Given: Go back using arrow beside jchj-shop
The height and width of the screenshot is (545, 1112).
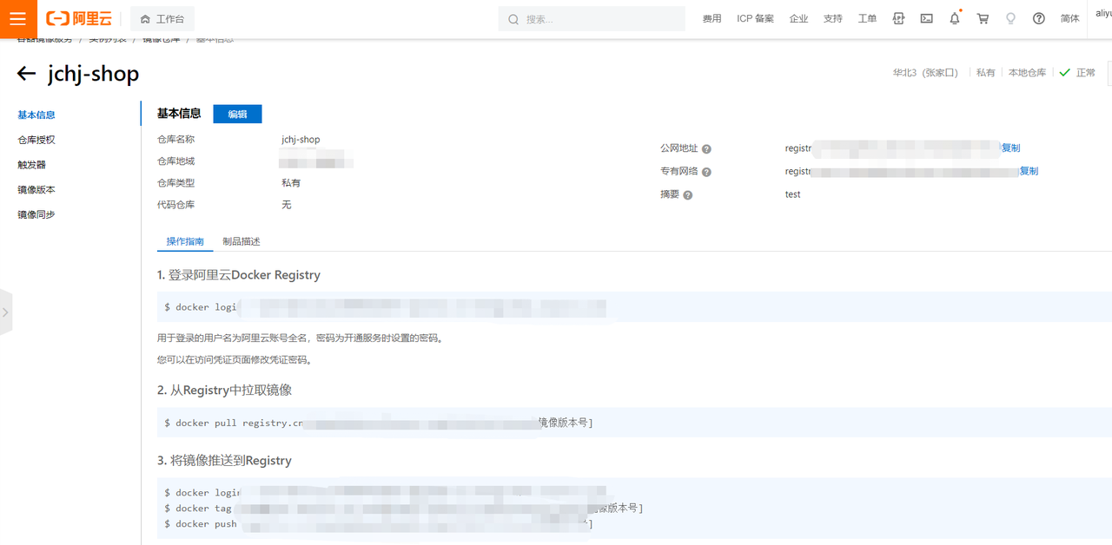Looking at the screenshot, I should tap(26, 75).
